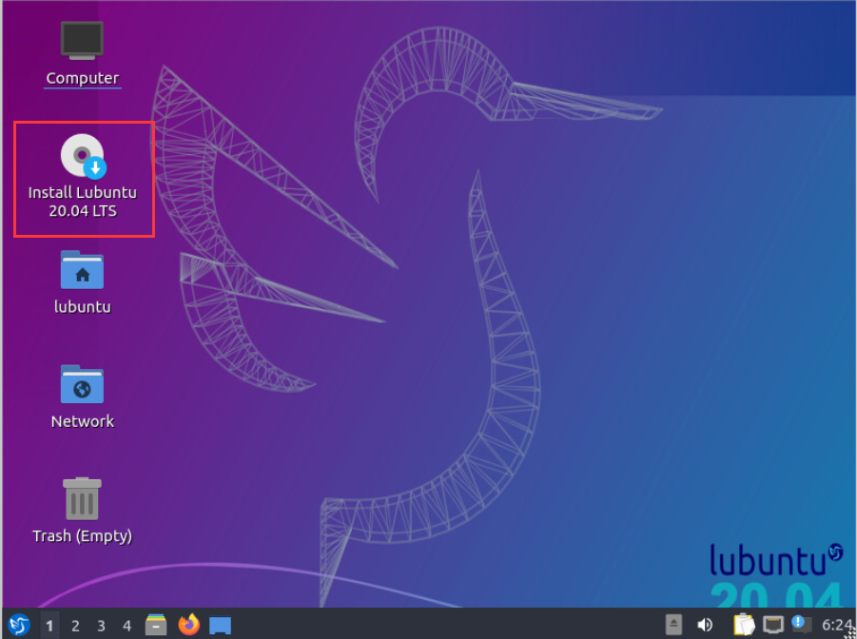Launch Firefox from the taskbar

[188, 625]
